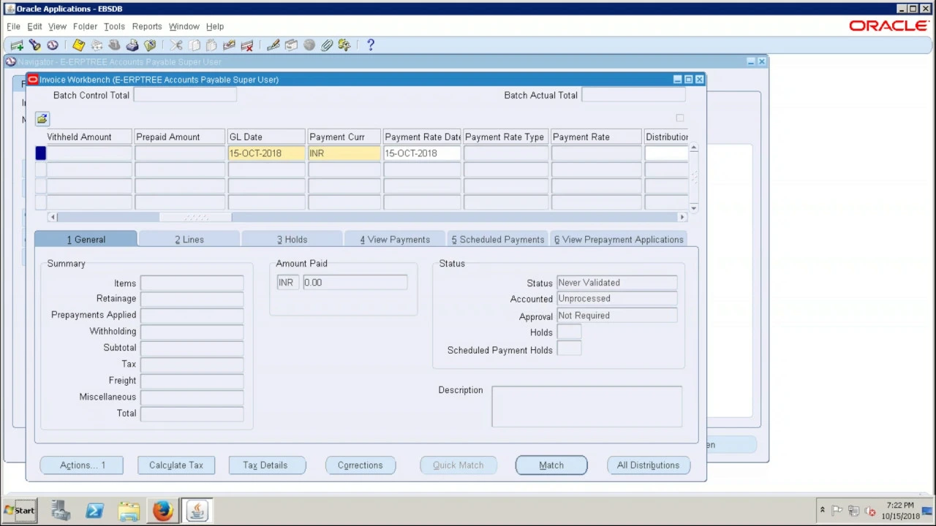Open the Tools menu
Image resolution: width=936 pixels, height=526 pixels.
114,26
